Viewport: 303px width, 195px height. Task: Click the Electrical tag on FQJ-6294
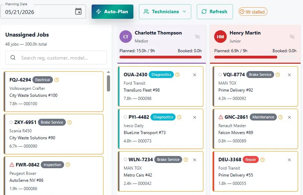click(x=42, y=80)
